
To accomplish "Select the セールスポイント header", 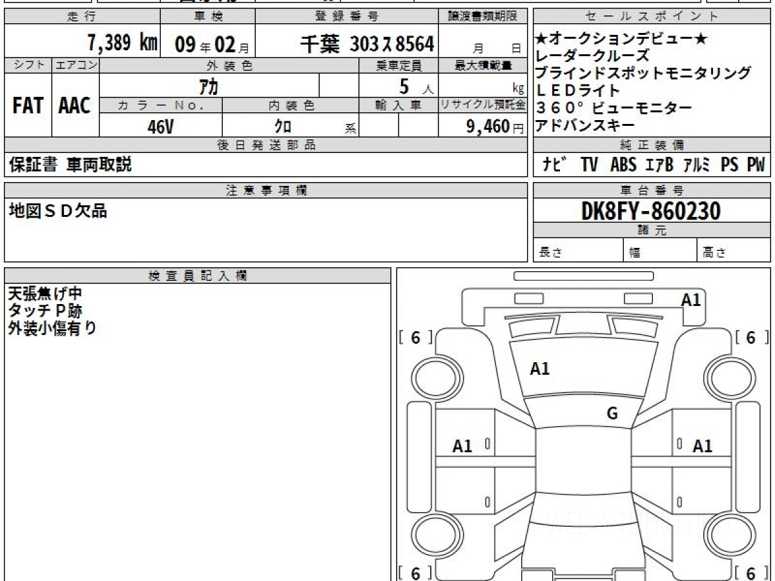I will [652, 17].
